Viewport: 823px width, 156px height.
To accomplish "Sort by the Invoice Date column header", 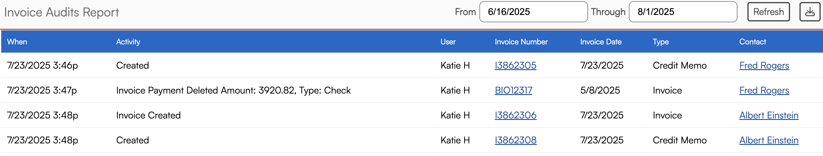I will 601,42.
